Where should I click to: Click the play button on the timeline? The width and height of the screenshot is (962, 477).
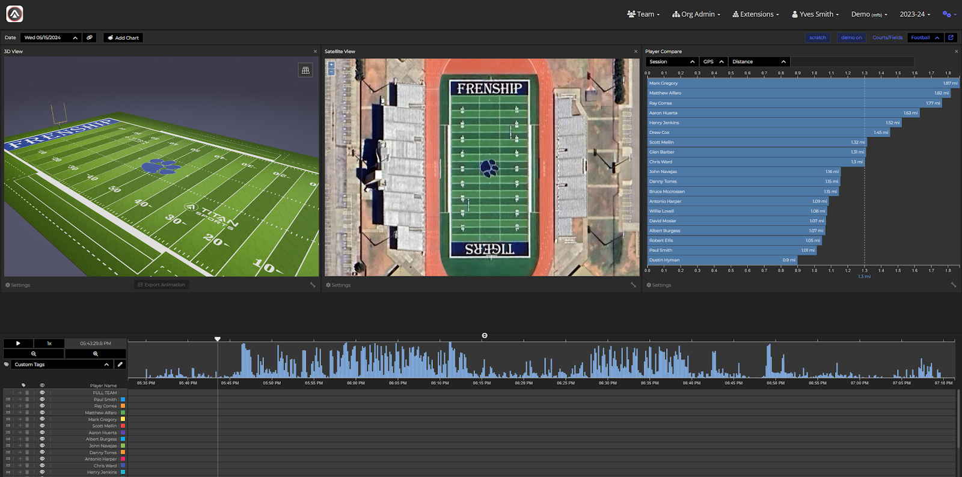18,344
